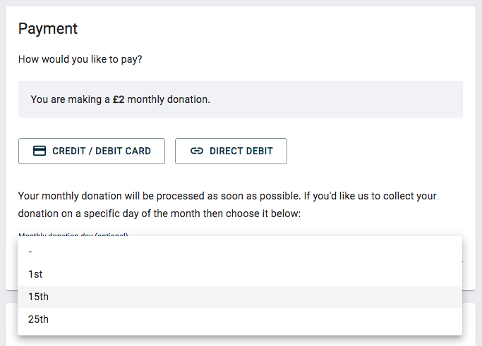482x346 pixels.
Task: Select the DIRECT DEBIT payment button label
Action: tap(241, 151)
